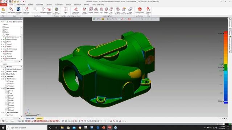The image size is (232, 130).
Task: Toggle visibility checkbox for Meshes
Action: [3, 67]
